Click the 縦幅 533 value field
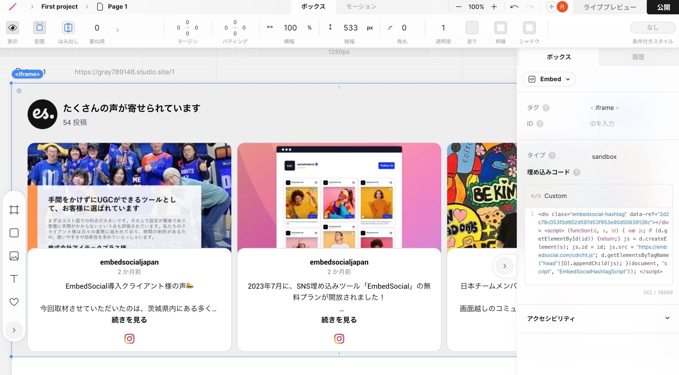 [x=350, y=28]
